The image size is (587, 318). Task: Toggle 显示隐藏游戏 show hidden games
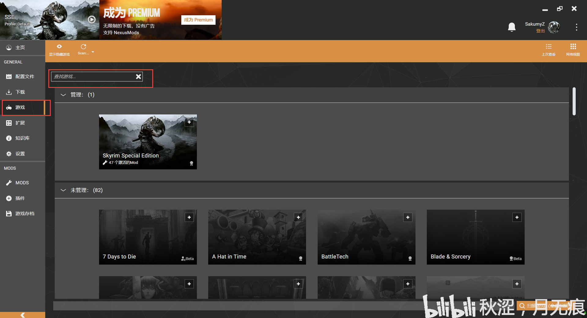pyautogui.click(x=59, y=50)
